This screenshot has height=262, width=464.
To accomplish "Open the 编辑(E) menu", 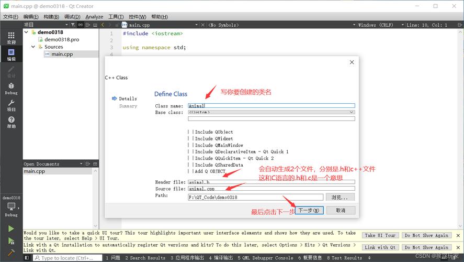I will [31, 17].
